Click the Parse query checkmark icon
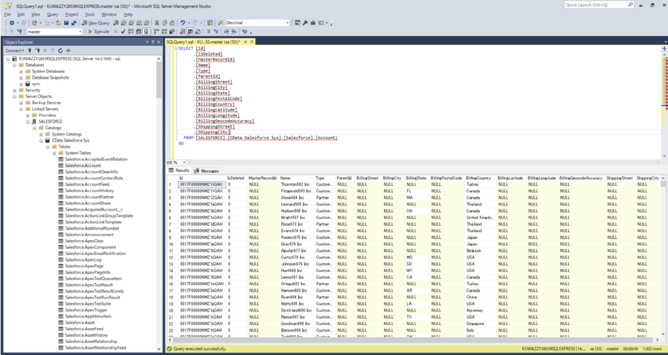 pos(122,32)
